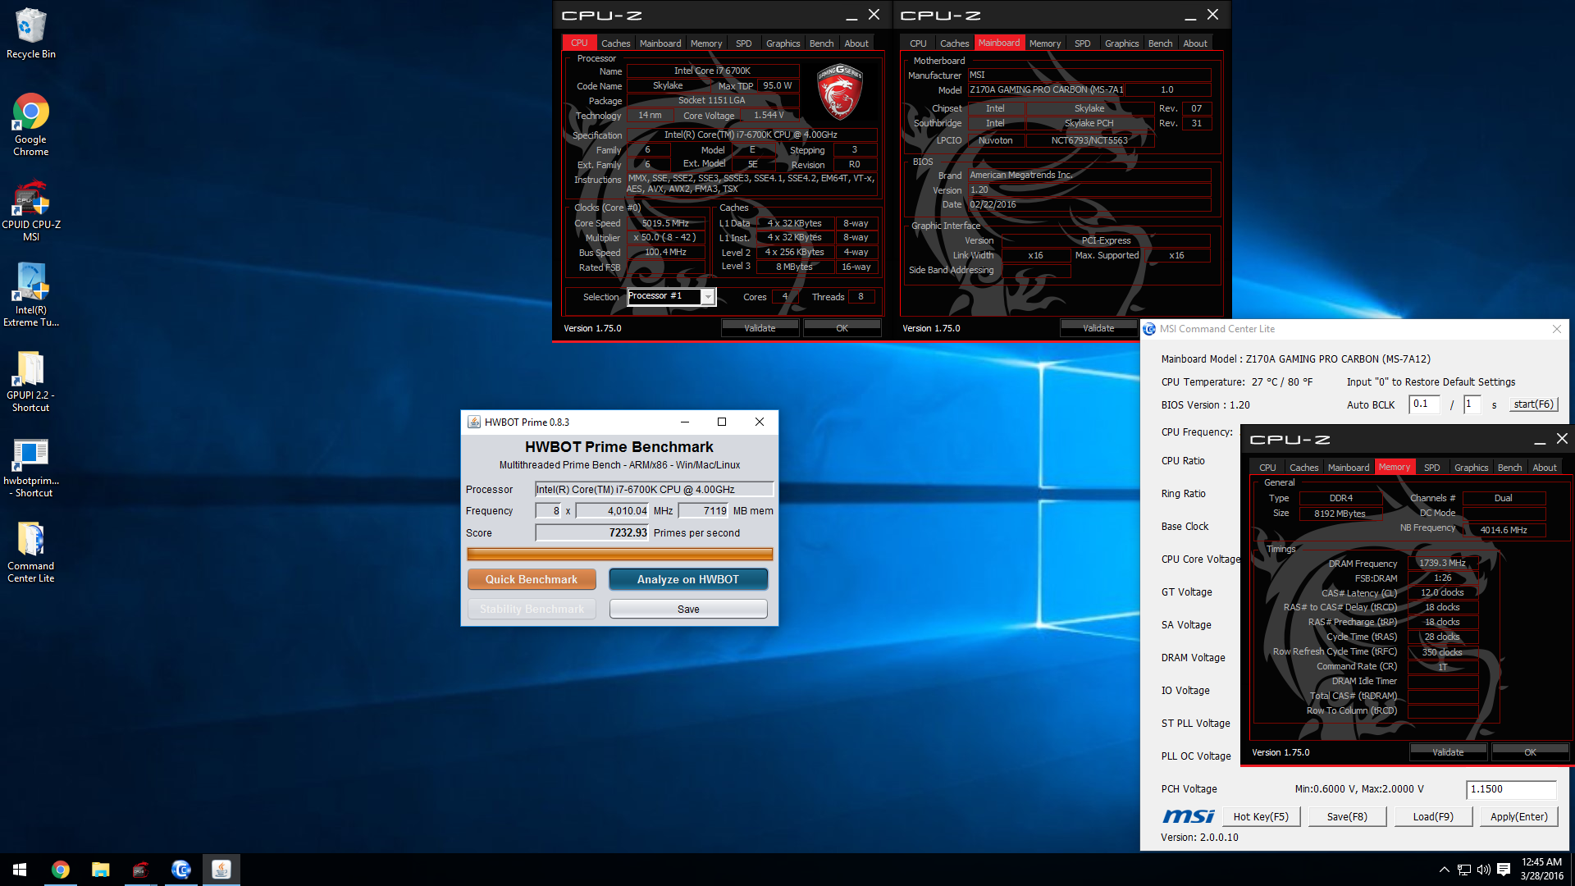Click Auto BCLK step value field
Viewport: 1575px width, 886px height.
(1424, 404)
